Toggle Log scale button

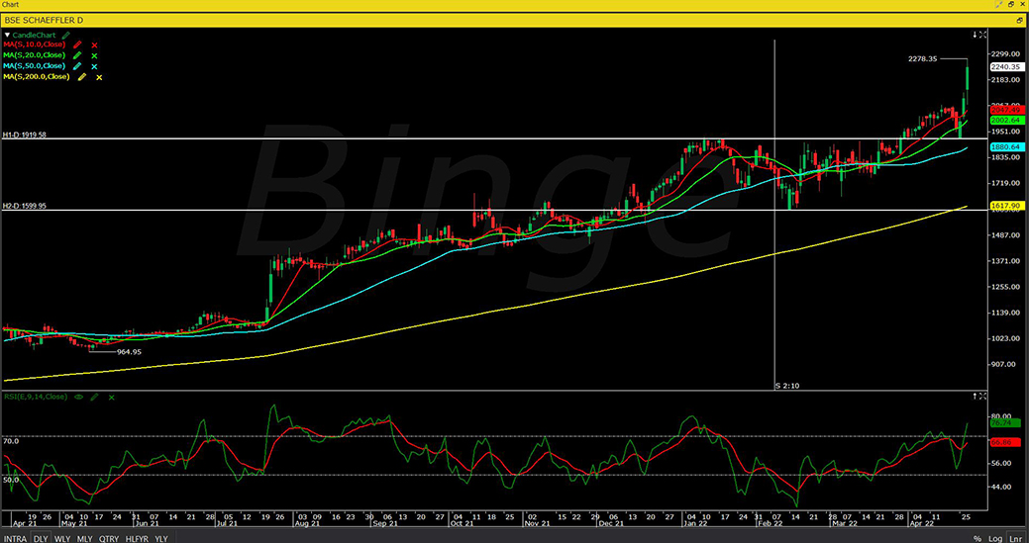click(997, 538)
